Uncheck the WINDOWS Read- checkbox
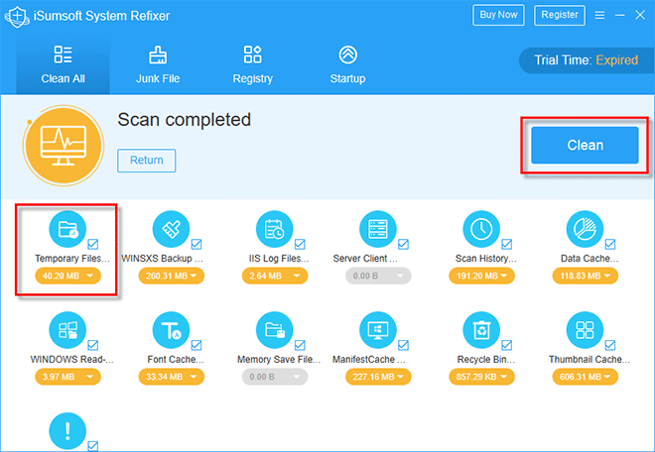This screenshot has width=655, height=452. pyautogui.click(x=93, y=345)
